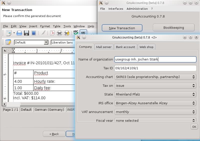
Task: Click the Save floppy disk icon
Action: [26, 33]
